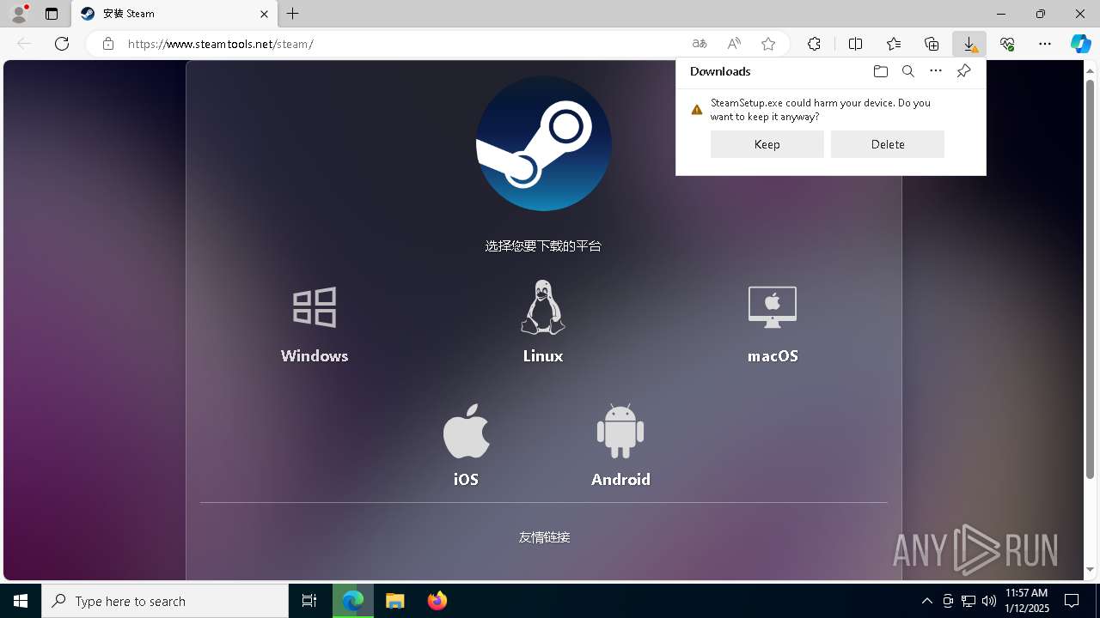1100x618 pixels.
Task: Select the 安装 Steam tab
Action: [174, 14]
